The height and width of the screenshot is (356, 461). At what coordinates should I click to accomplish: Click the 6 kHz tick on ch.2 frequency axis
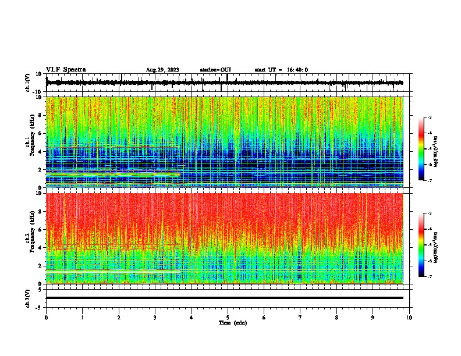pos(40,229)
